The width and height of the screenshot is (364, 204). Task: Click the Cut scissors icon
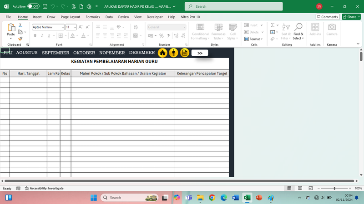(20, 25)
